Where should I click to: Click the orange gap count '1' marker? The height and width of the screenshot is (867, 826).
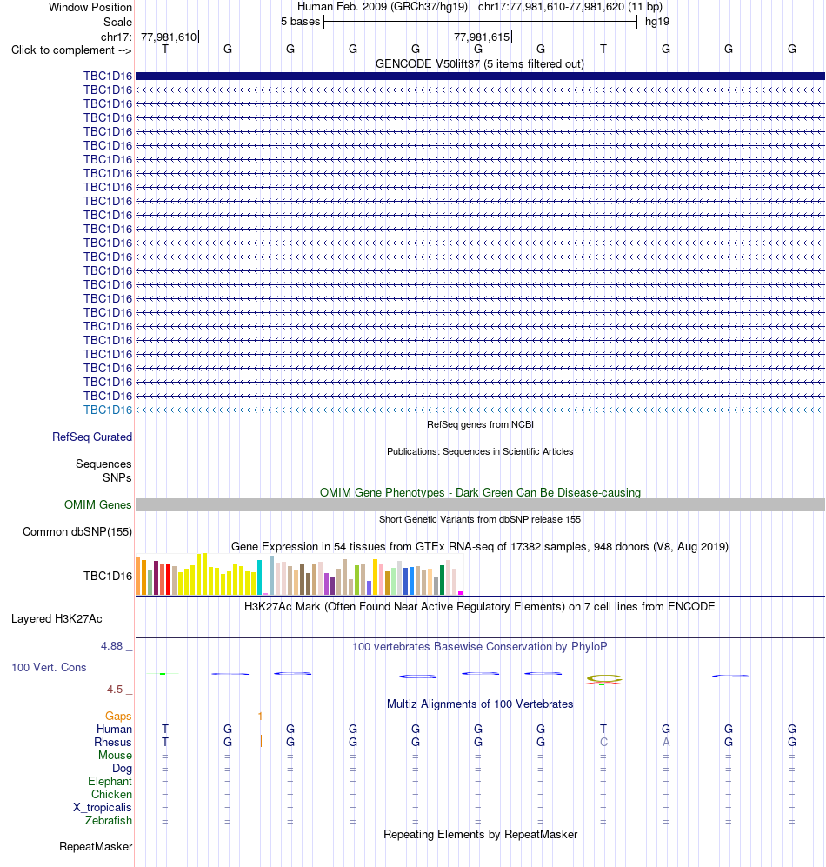(260, 716)
